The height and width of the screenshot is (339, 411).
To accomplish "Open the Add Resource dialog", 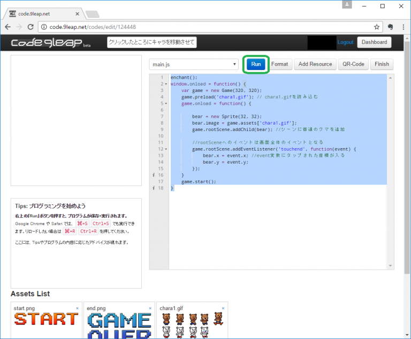I will [x=315, y=64].
